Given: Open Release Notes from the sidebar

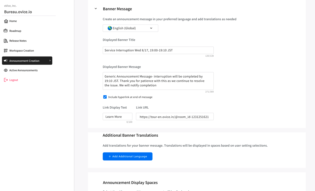Looking at the screenshot, I should 18,41.
